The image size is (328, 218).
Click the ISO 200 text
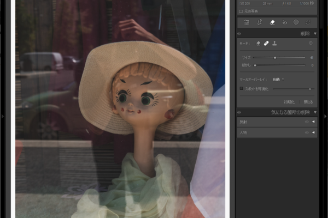pyautogui.click(x=244, y=4)
